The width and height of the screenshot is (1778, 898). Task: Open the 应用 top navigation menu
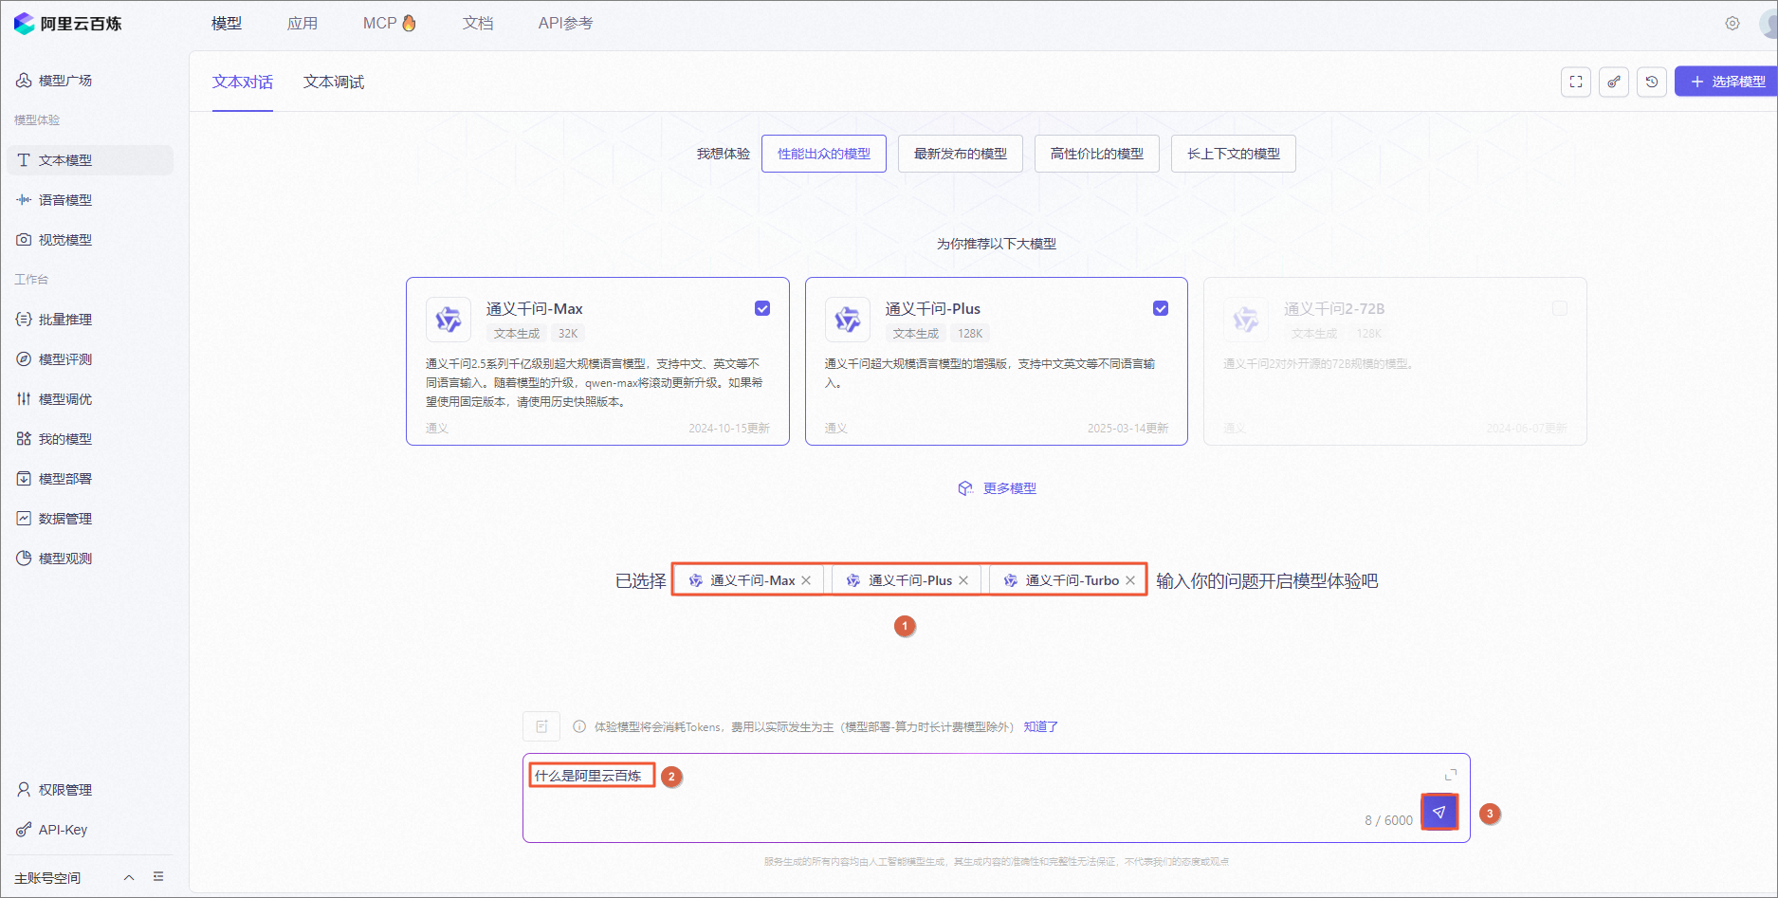click(x=302, y=24)
